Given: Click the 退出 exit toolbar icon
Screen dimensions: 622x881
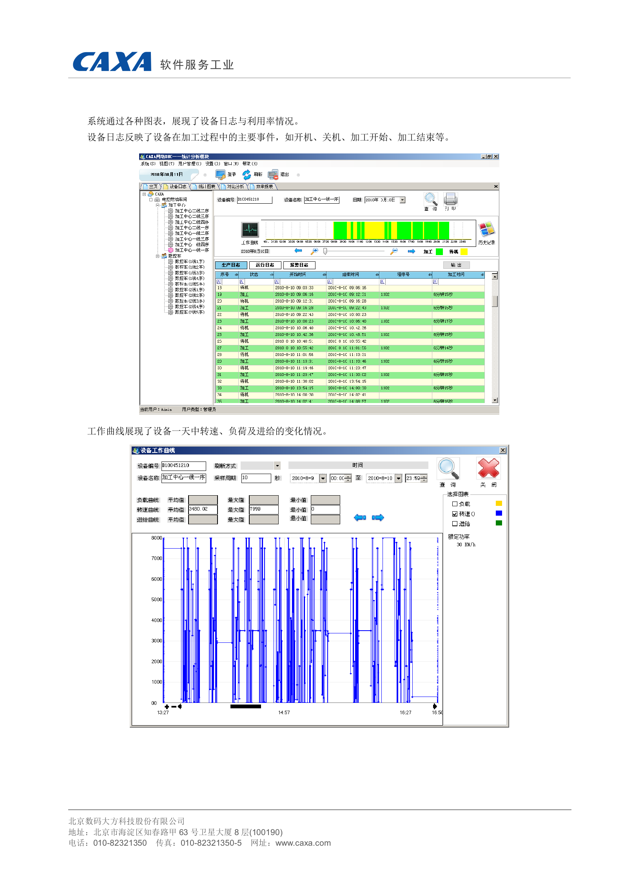Looking at the screenshot, I should 273,175.
